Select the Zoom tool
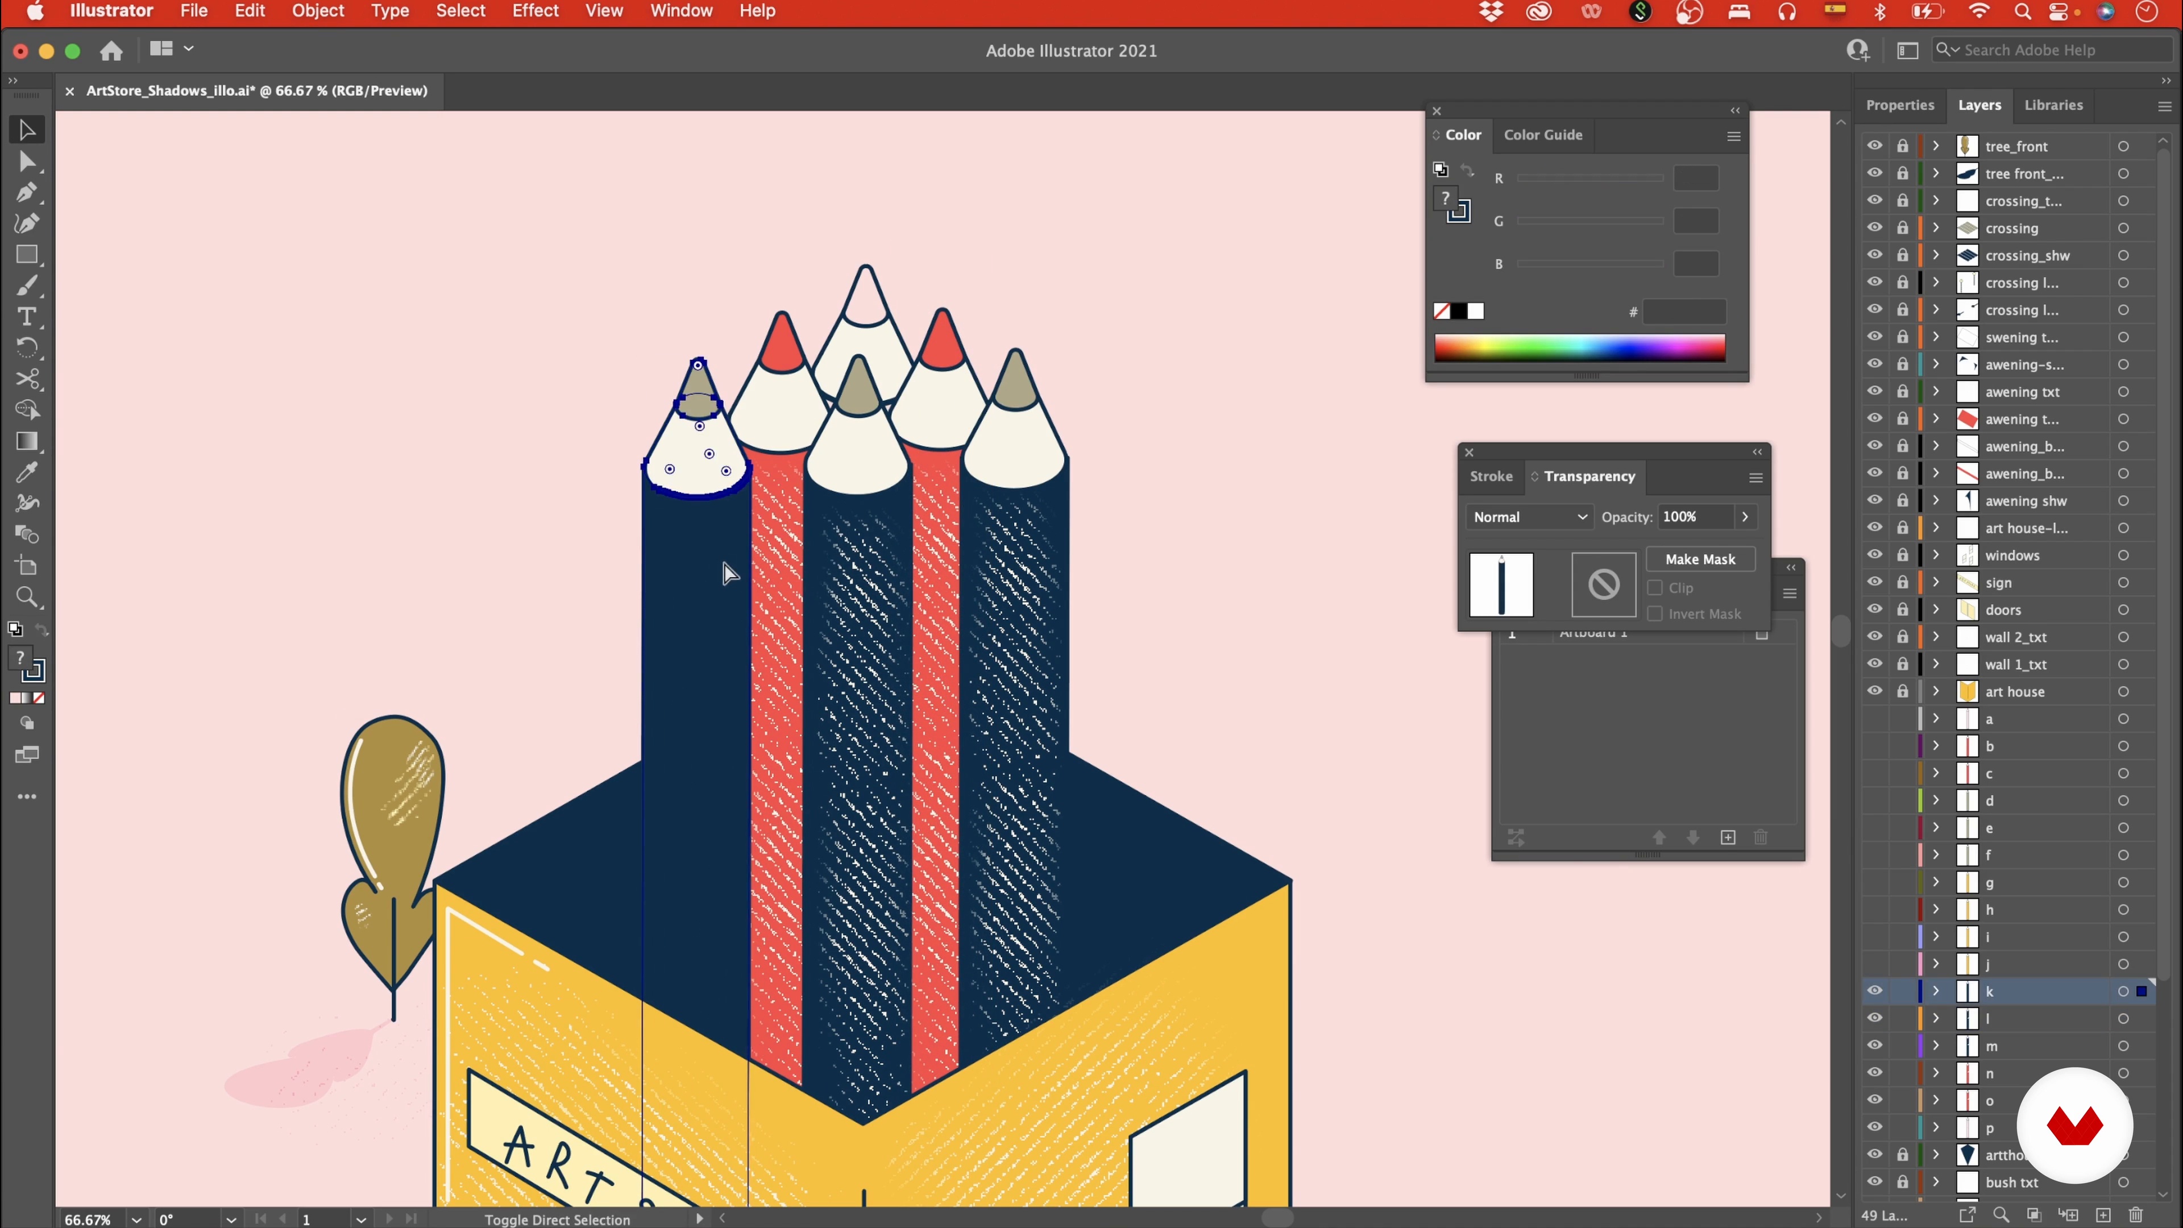 [x=26, y=598]
